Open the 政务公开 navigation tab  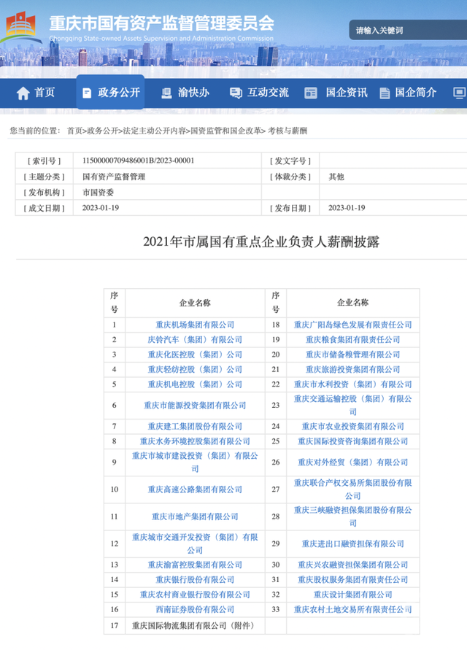click(110, 92)
